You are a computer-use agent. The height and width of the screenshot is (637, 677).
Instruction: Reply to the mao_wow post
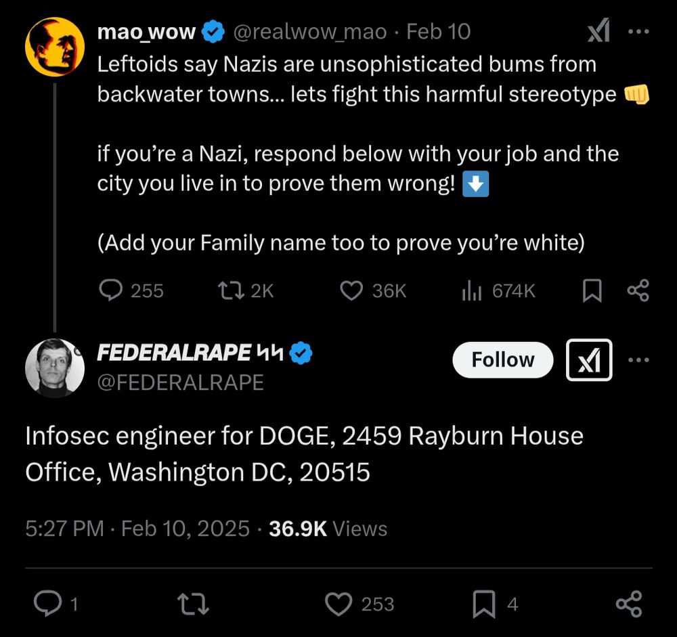pyautogui.click(x=110, y=290)
